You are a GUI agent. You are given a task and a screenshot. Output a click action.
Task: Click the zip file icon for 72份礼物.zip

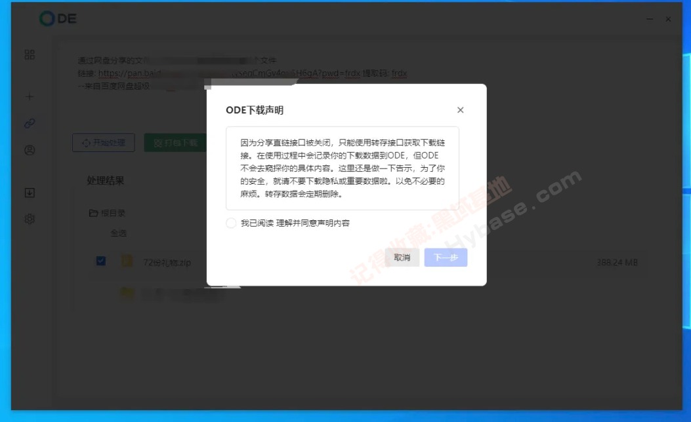127,261
